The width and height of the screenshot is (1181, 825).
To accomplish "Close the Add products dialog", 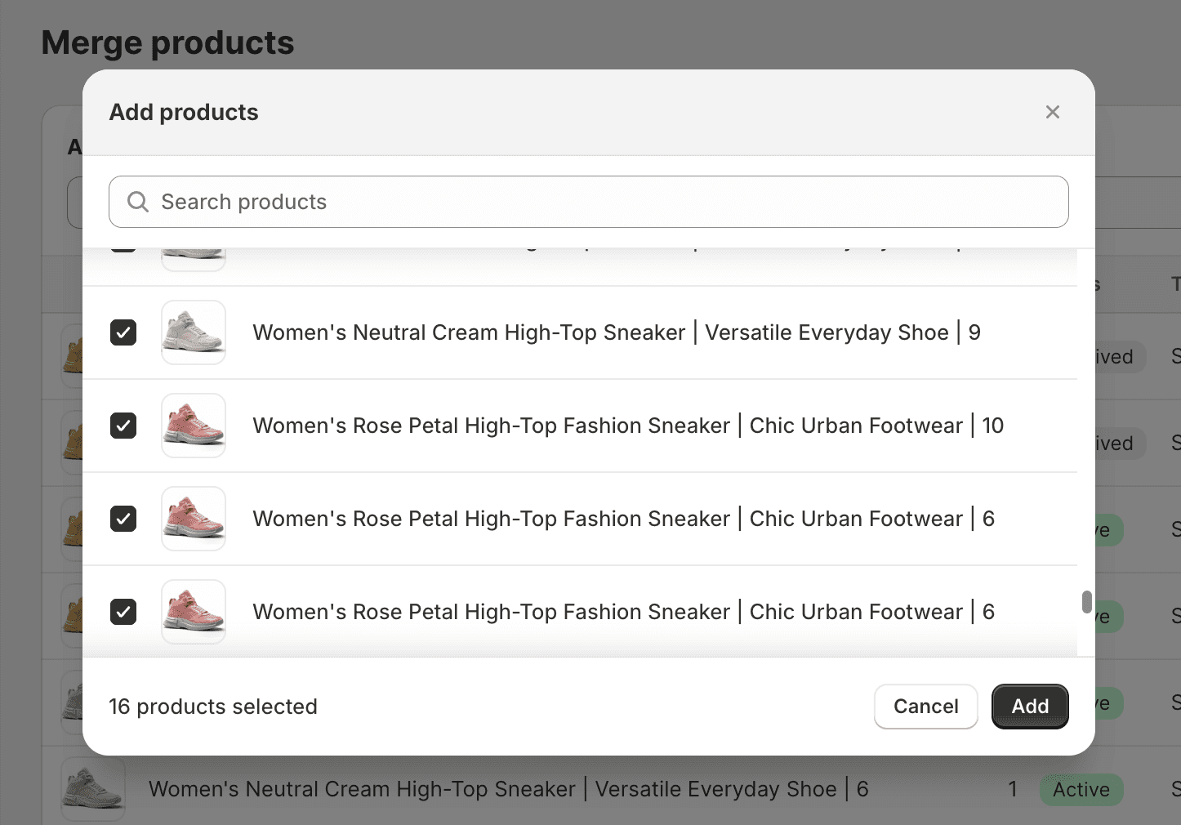I will click(1052, 112).
